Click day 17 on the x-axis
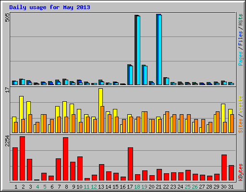Viewport: 246px width, 192px height. tap(130, 187)
